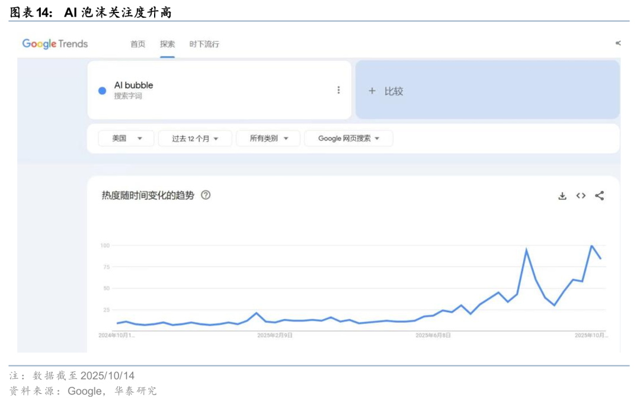The width and height of the screenshot is (640, 401).
Task: Open help for 热度随时间变化的趋势
Action: click(206, 195)
